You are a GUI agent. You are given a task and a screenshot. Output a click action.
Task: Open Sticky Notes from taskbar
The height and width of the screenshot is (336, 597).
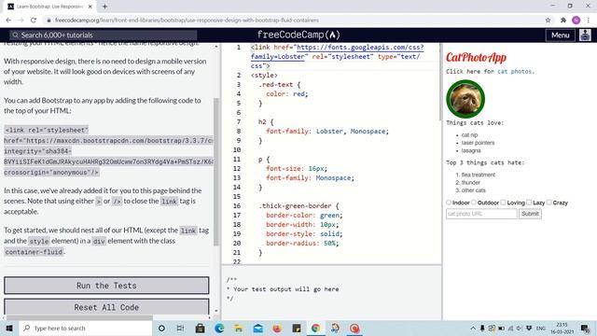click(297, 328)
